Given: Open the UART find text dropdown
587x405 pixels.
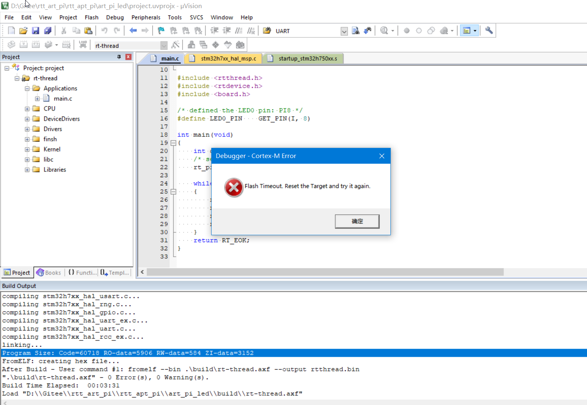Looking at the screenshot, I should click(x=344, y=31).
